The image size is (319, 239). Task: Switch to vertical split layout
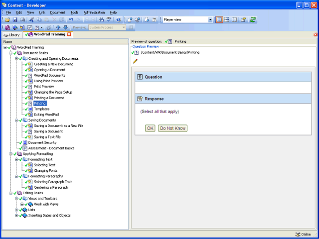(x=234, y=20)
